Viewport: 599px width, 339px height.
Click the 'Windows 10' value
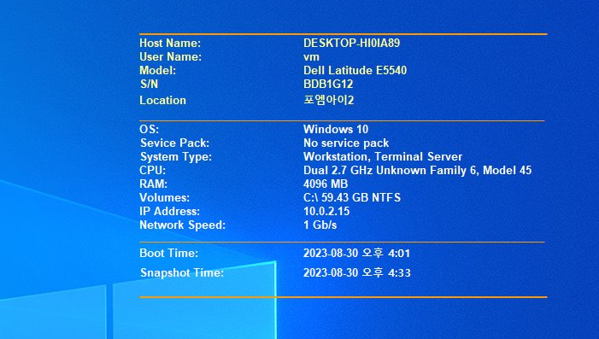tap(336, 130)
